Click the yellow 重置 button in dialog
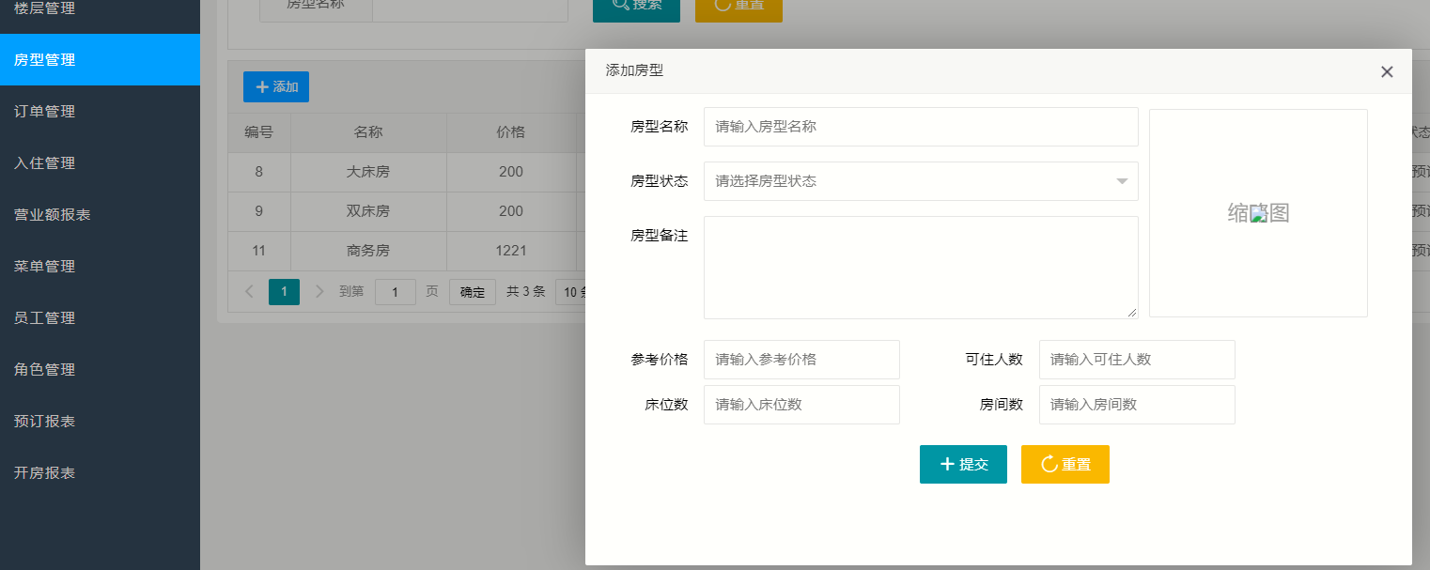 1065,464
